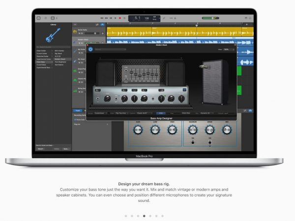Viewport: 295px width, 221px height.
Task: Mute the Modern Stack track
Action: click(79, 43)
